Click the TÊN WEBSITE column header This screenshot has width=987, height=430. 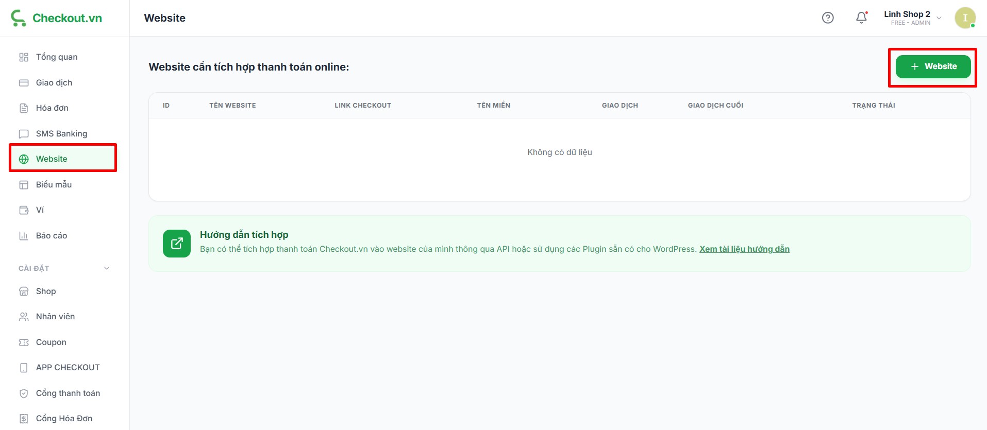[232, 106]
